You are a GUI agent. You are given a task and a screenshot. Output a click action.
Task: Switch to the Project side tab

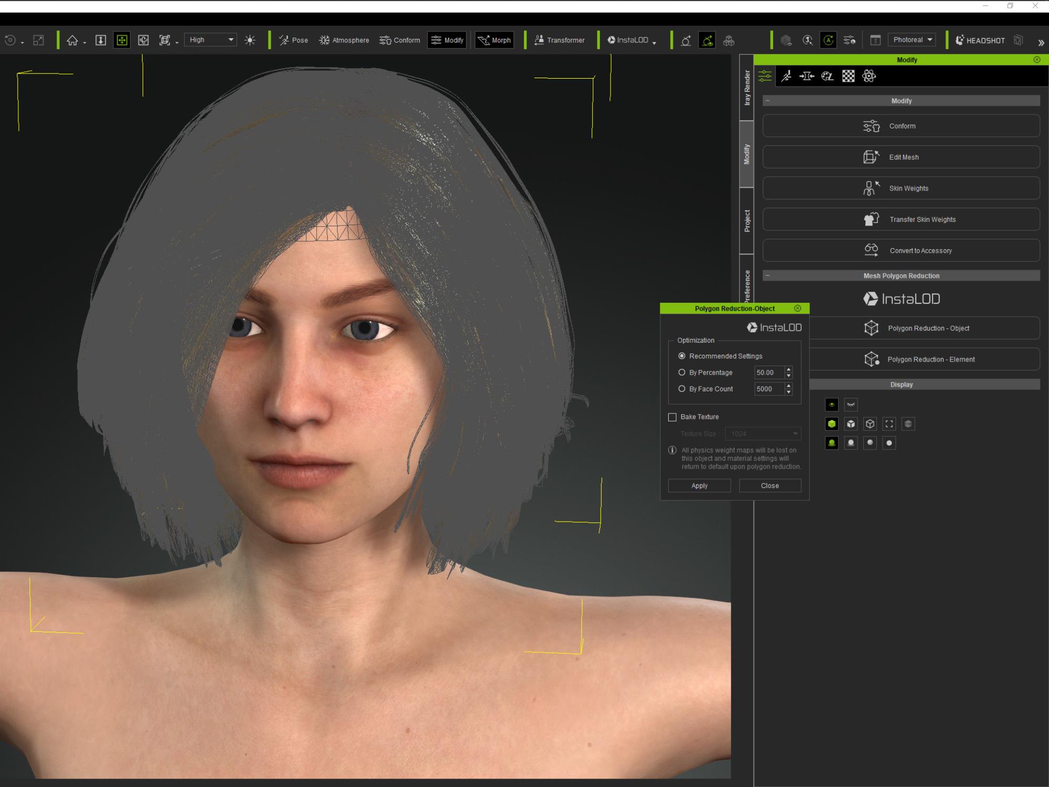click(747, 221)
